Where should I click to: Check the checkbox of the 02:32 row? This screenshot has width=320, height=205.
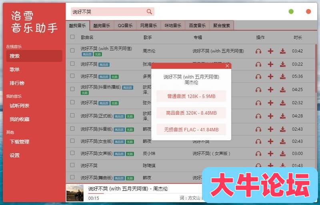[72, 102]
